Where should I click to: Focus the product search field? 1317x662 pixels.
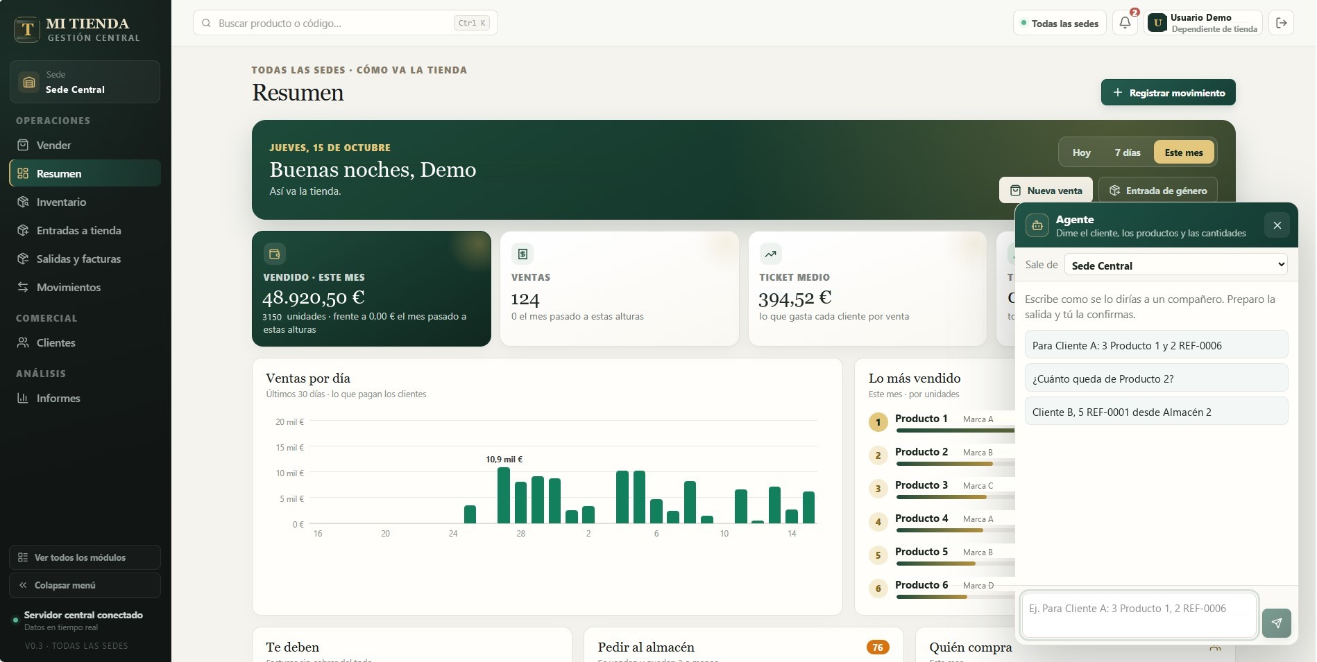pos(345,23)
